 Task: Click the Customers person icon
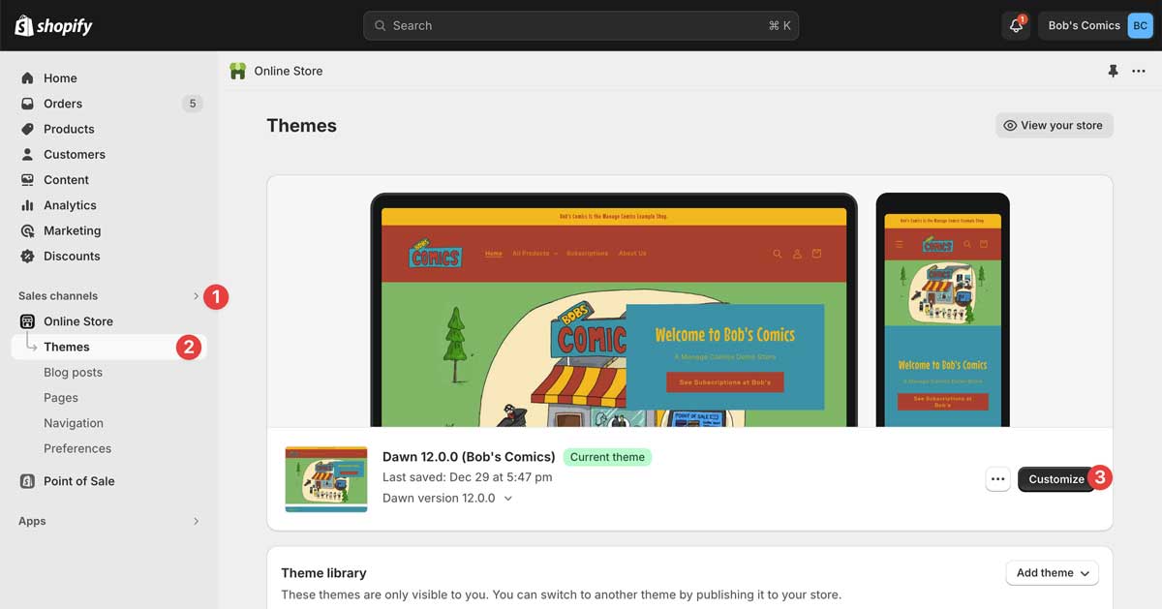27,154
